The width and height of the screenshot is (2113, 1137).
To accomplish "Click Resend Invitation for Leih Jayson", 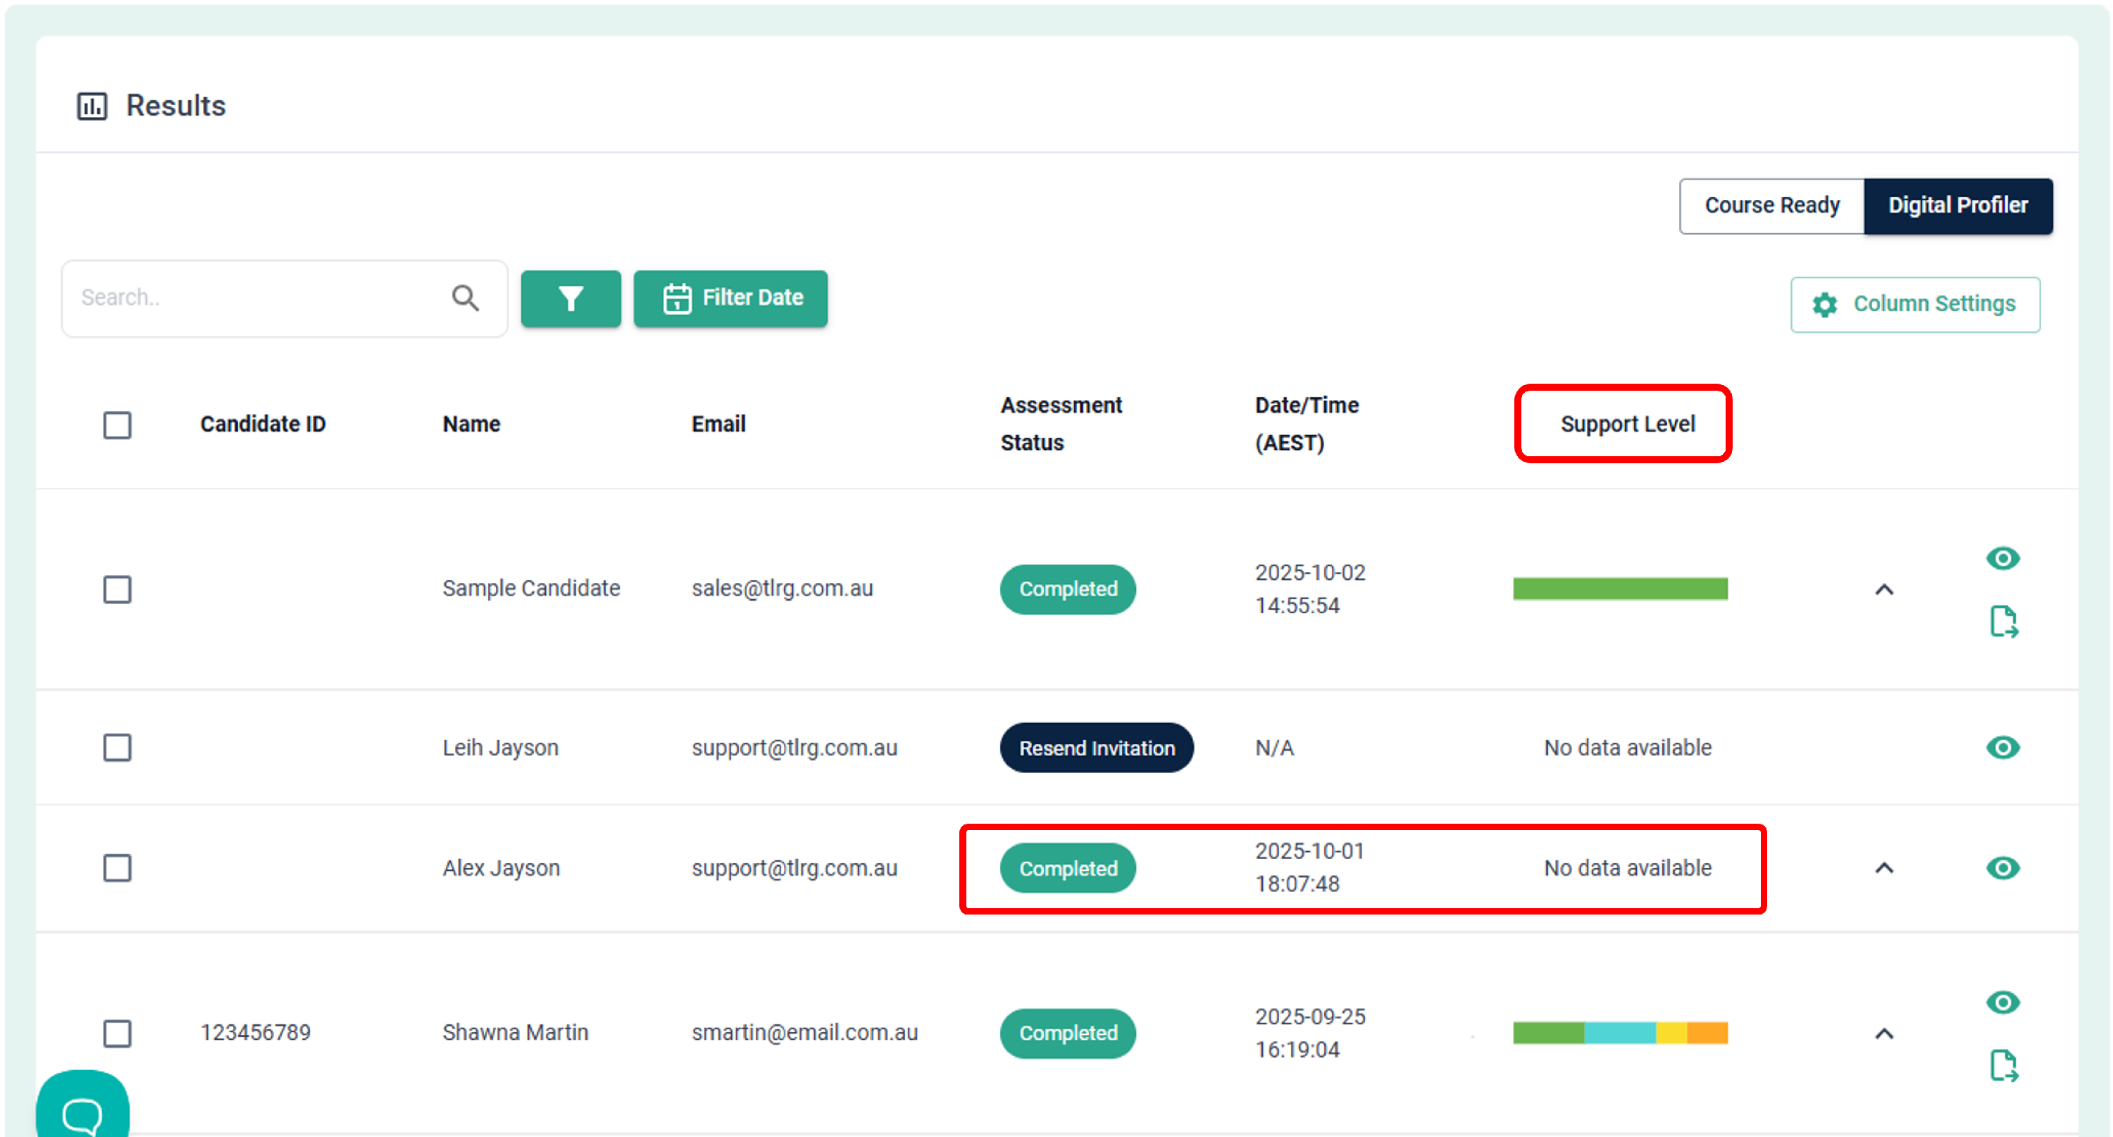I will click(1096, 748).
